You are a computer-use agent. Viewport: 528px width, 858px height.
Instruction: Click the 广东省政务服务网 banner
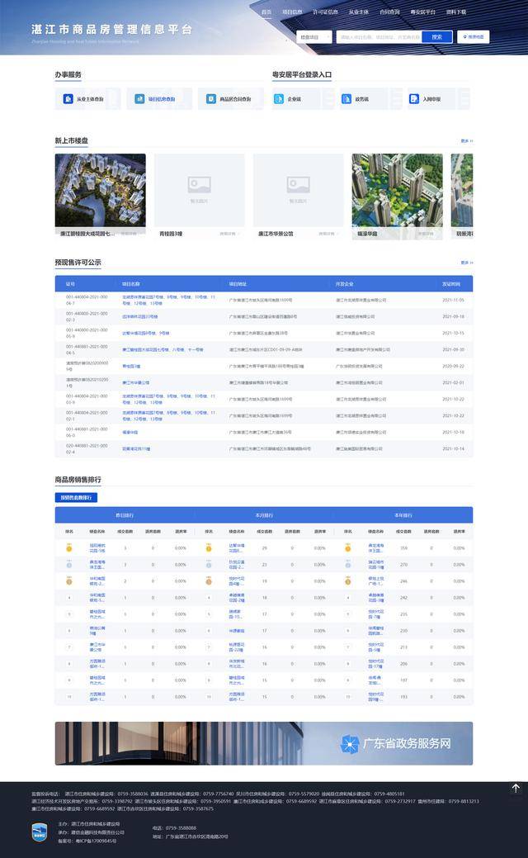coord(264,743)
